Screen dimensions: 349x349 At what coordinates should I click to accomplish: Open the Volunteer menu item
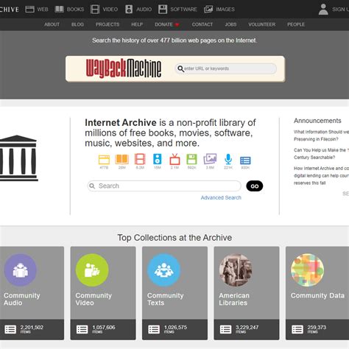(262, 24)
